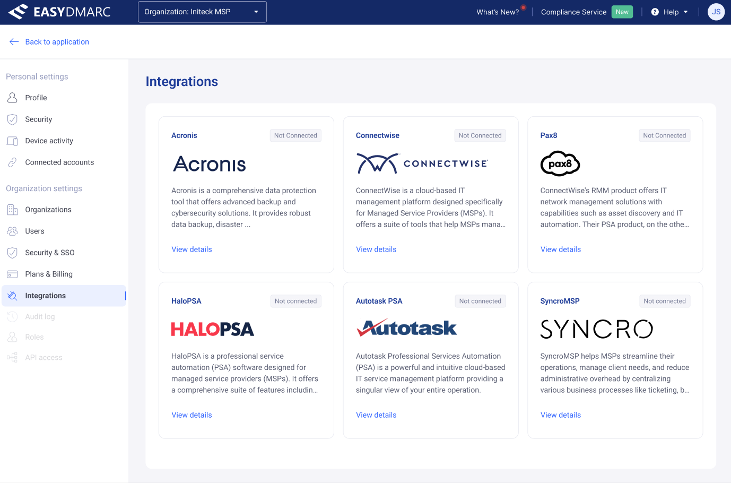This screenshot has width=731, height=483.
Task: Click the ConnectWise logo image
Action: (422, 163)
